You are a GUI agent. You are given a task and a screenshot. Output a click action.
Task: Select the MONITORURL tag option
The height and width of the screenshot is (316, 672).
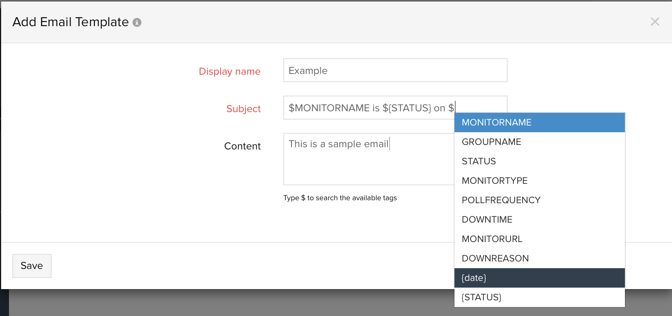pyautogui.click(x=539, y=239)
